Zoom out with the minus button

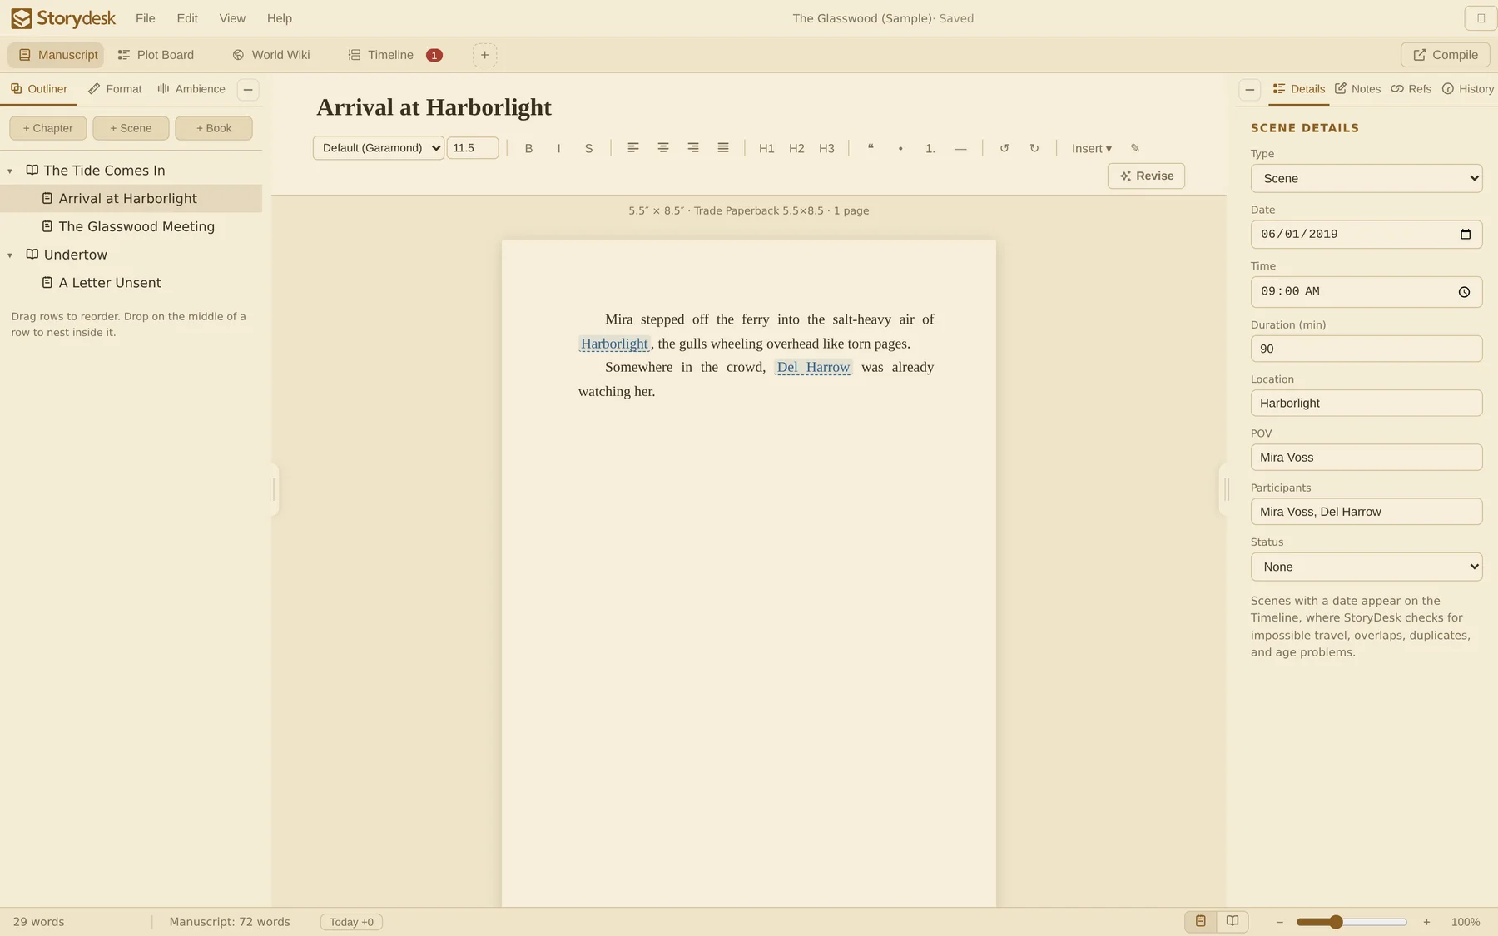[1280, 922]
